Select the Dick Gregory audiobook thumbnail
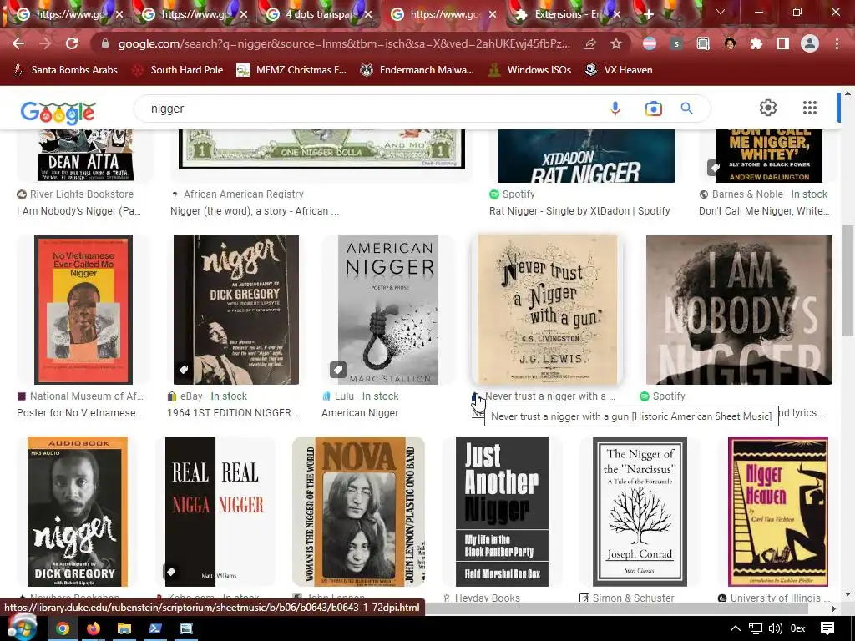This screenshot has height=641, width=855. (78, 512)
